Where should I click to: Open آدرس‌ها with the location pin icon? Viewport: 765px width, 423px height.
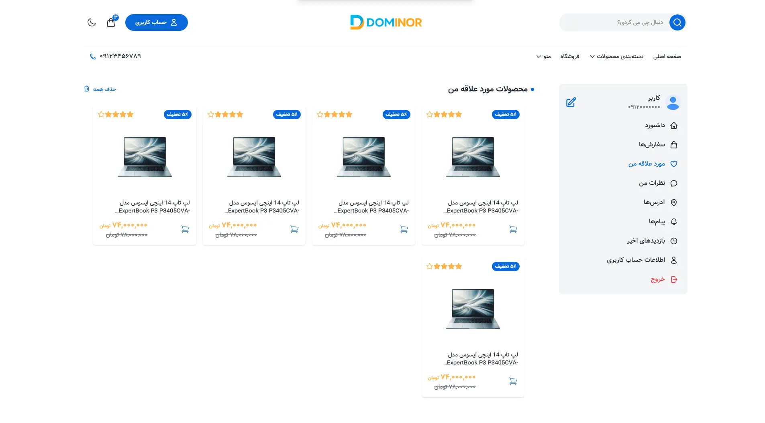click(x=674, y=202)
